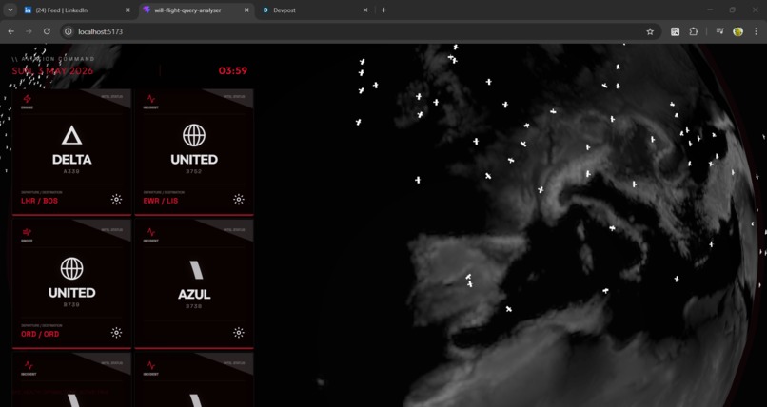This screenshot has height=407, width=767.
Task: Open settings sun icon on United EWR/LIS card
Action: (239, 200)
